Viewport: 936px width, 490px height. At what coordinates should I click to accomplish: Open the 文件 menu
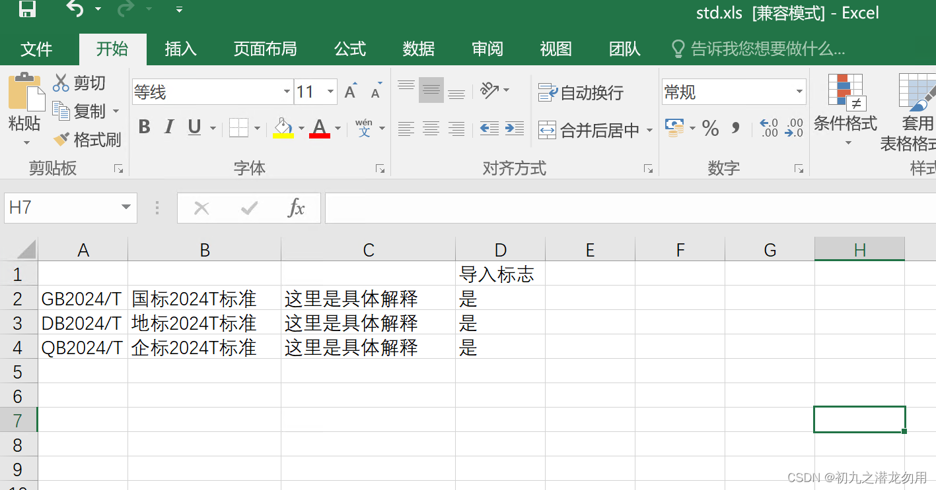pos(38,49)
